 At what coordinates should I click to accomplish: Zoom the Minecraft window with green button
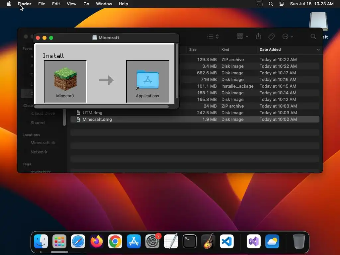tap(51, 38)
